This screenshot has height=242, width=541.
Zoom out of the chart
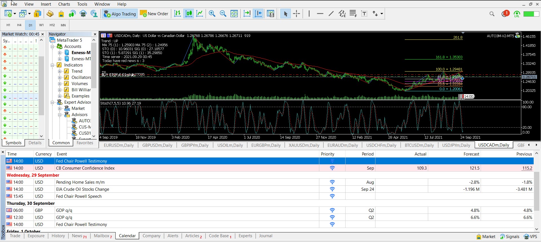tap(223, 14)
